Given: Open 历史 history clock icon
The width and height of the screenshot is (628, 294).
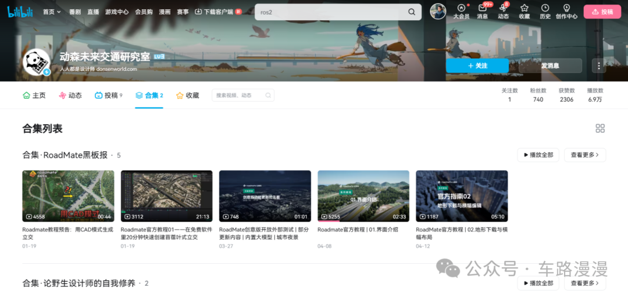Looking at the screenshot, I should 545,12.
